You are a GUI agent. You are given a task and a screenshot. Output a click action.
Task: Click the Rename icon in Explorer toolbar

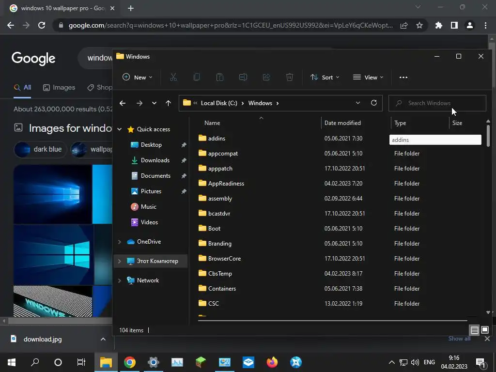(243, 77)
